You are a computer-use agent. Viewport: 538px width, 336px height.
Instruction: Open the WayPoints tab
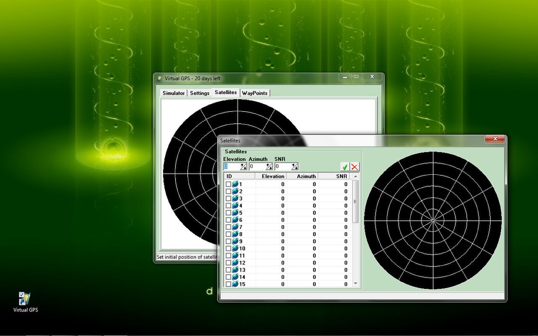(255, 93)
